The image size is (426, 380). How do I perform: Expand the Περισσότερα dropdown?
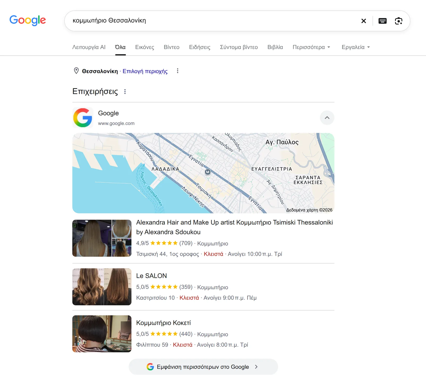click(x=311, y=47)
